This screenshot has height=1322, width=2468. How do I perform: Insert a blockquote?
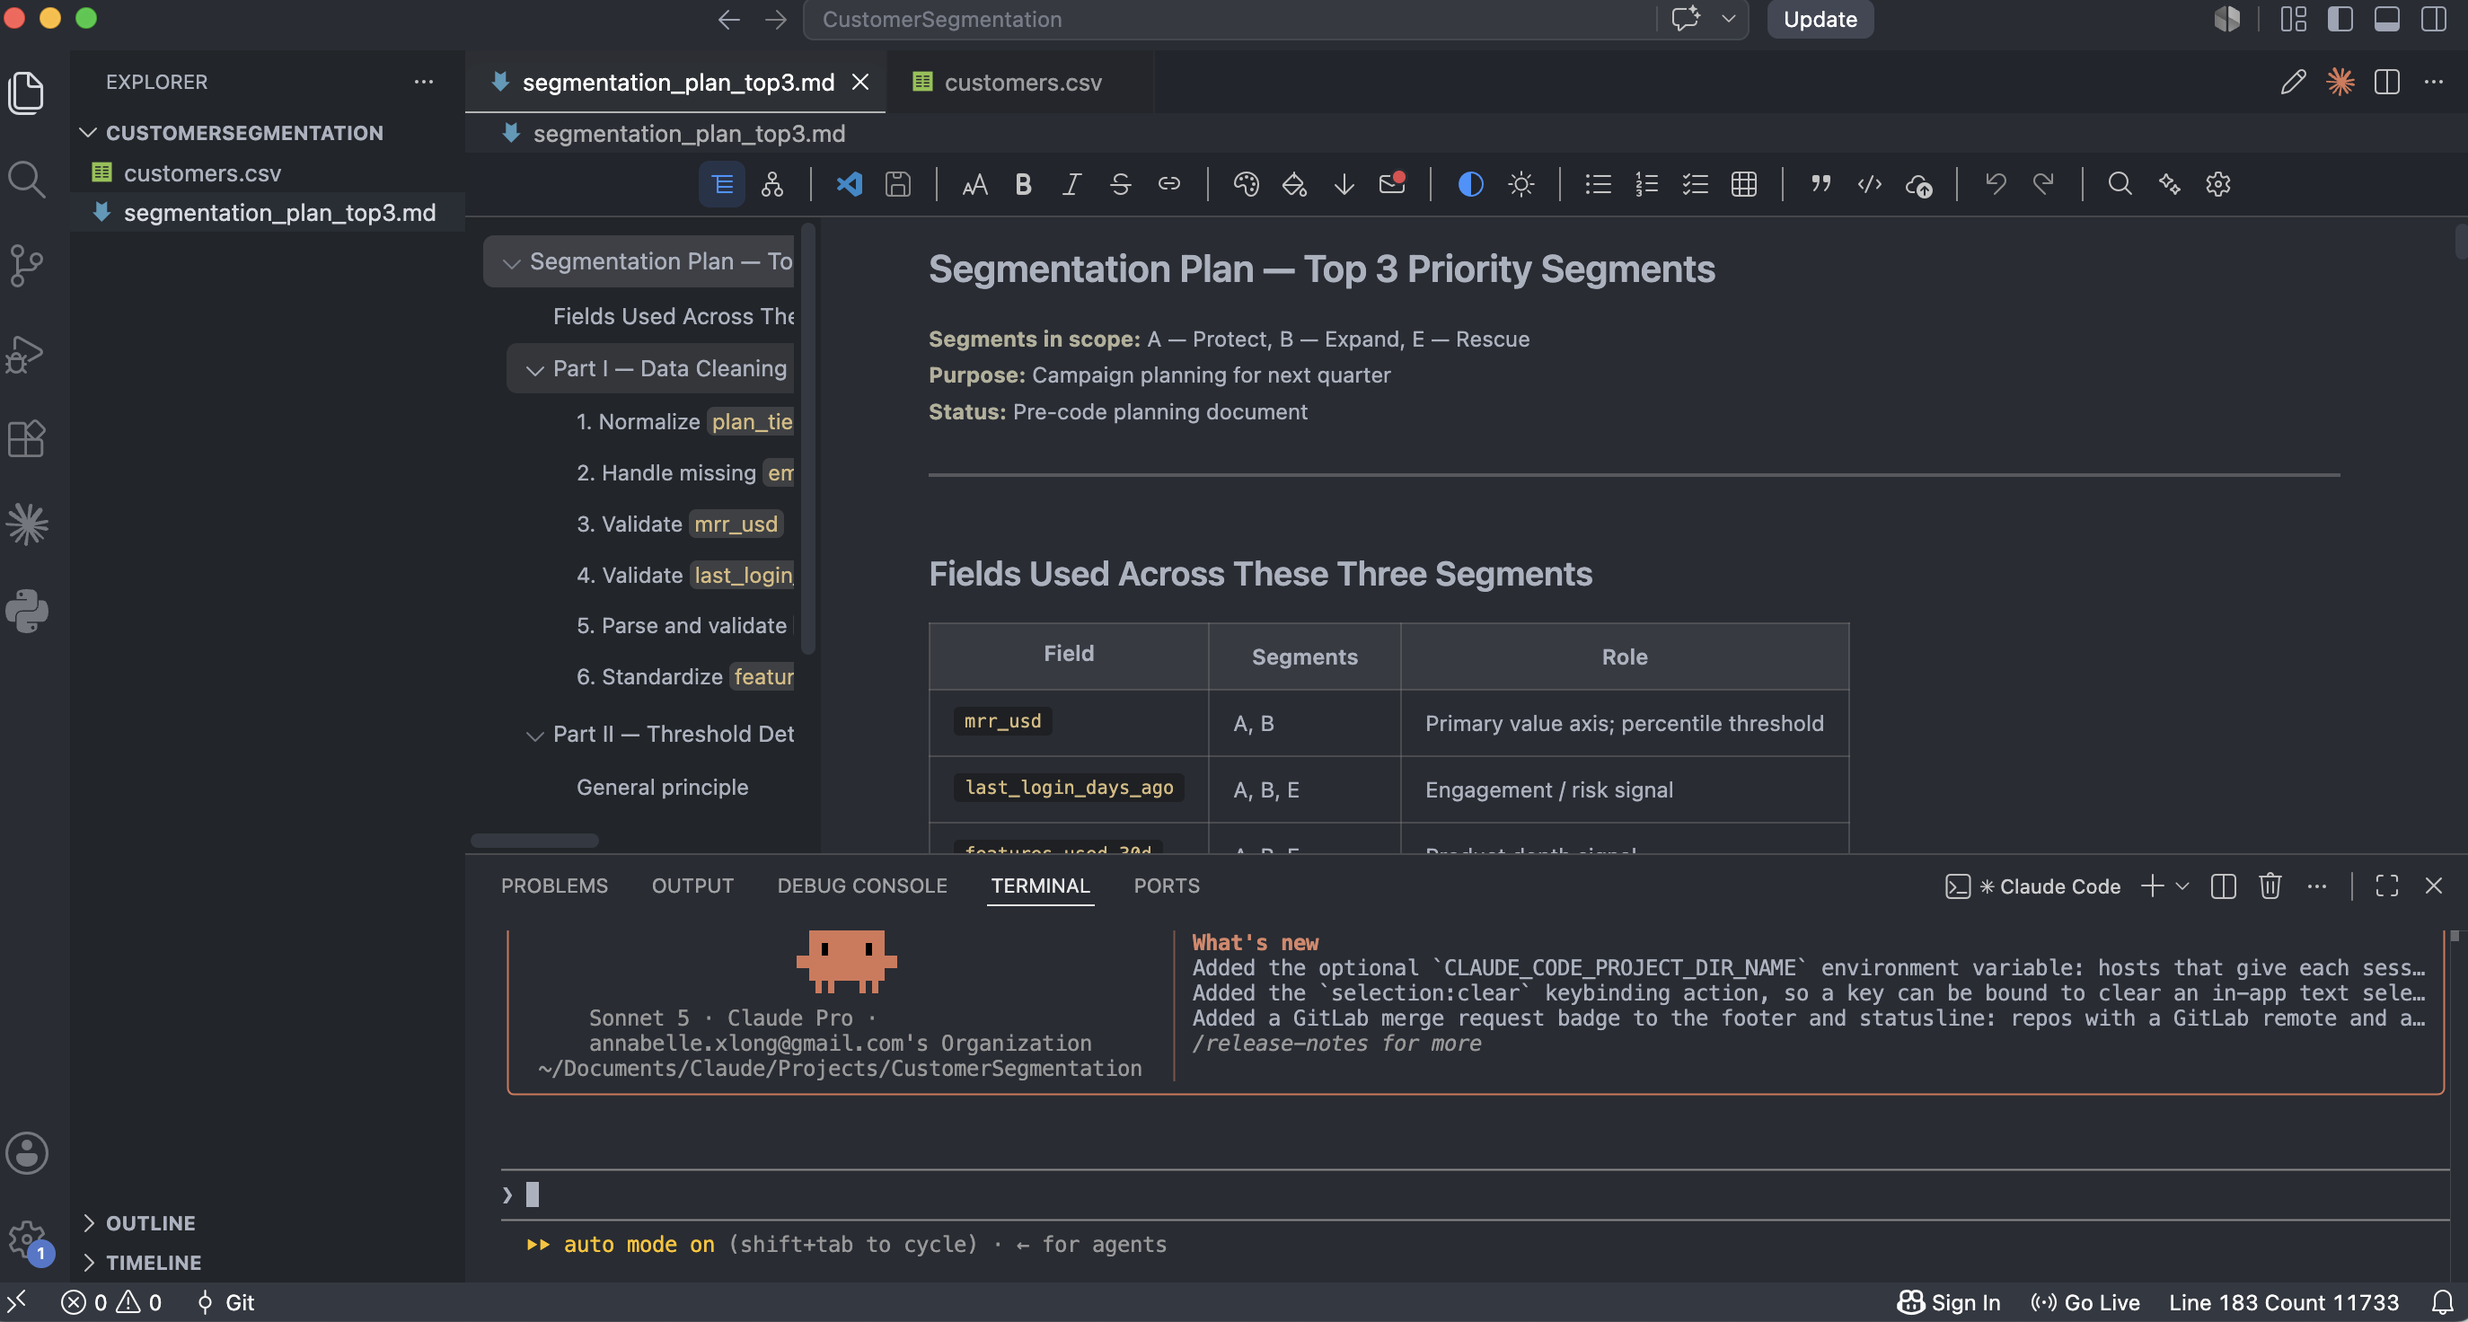point(1821,184)
